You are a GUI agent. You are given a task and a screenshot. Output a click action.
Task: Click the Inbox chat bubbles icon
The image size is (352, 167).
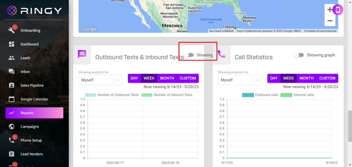[11, 71]
